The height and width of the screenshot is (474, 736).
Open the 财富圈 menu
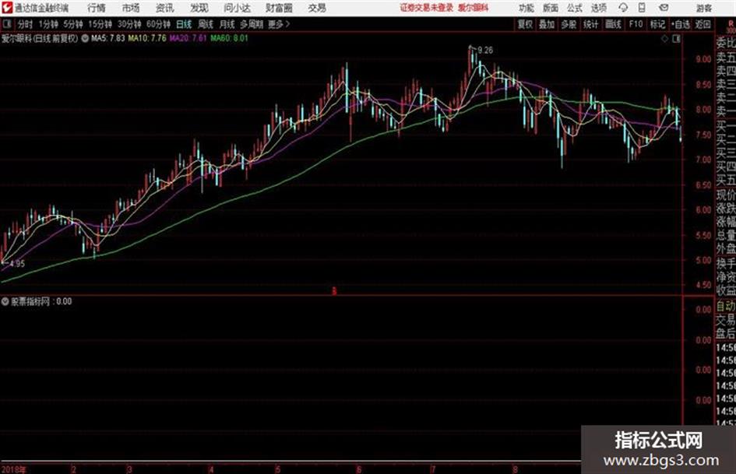(279, 8)
